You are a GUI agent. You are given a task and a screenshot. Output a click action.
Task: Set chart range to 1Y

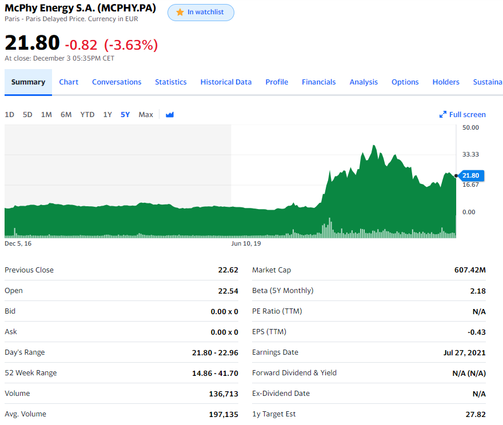click(x=107, y=114)
